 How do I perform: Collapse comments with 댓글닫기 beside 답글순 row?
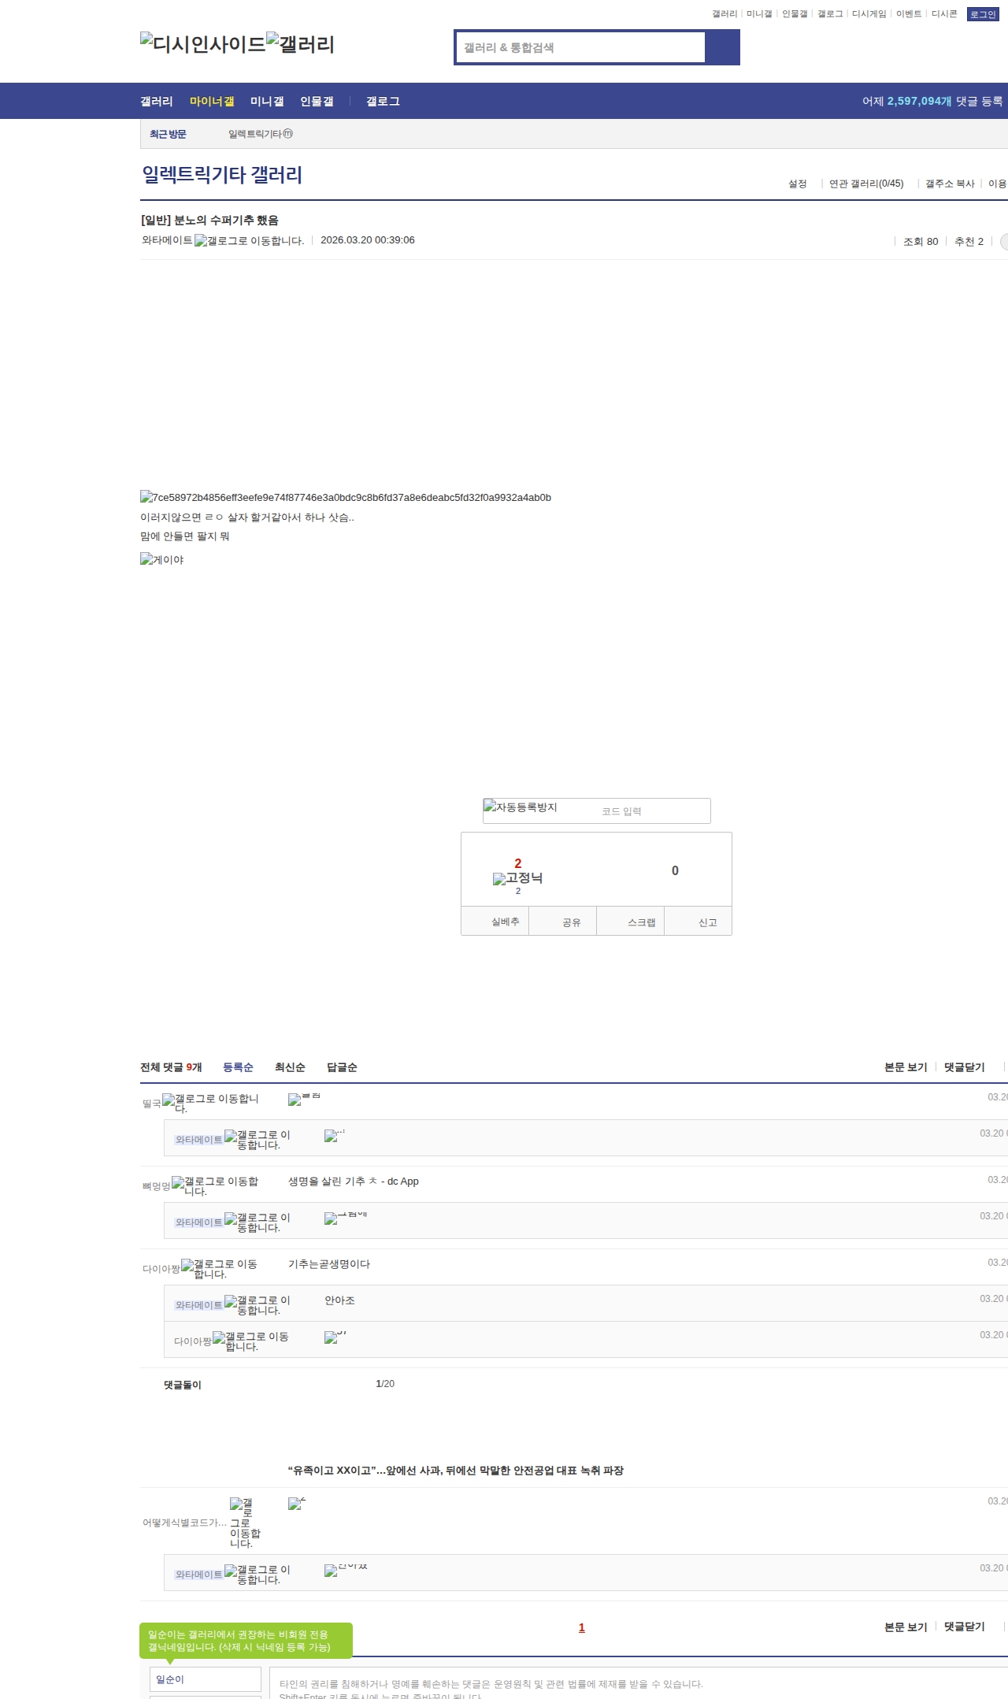coord(965,1067)
